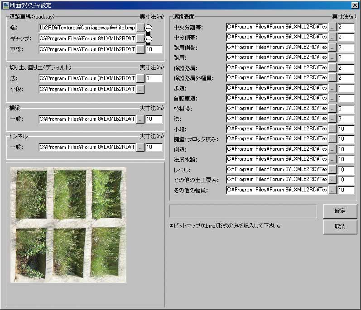Viewport: 361px width, 310px height.
Task: Click 歩道 real size field
Action: (x=346, y=88)
